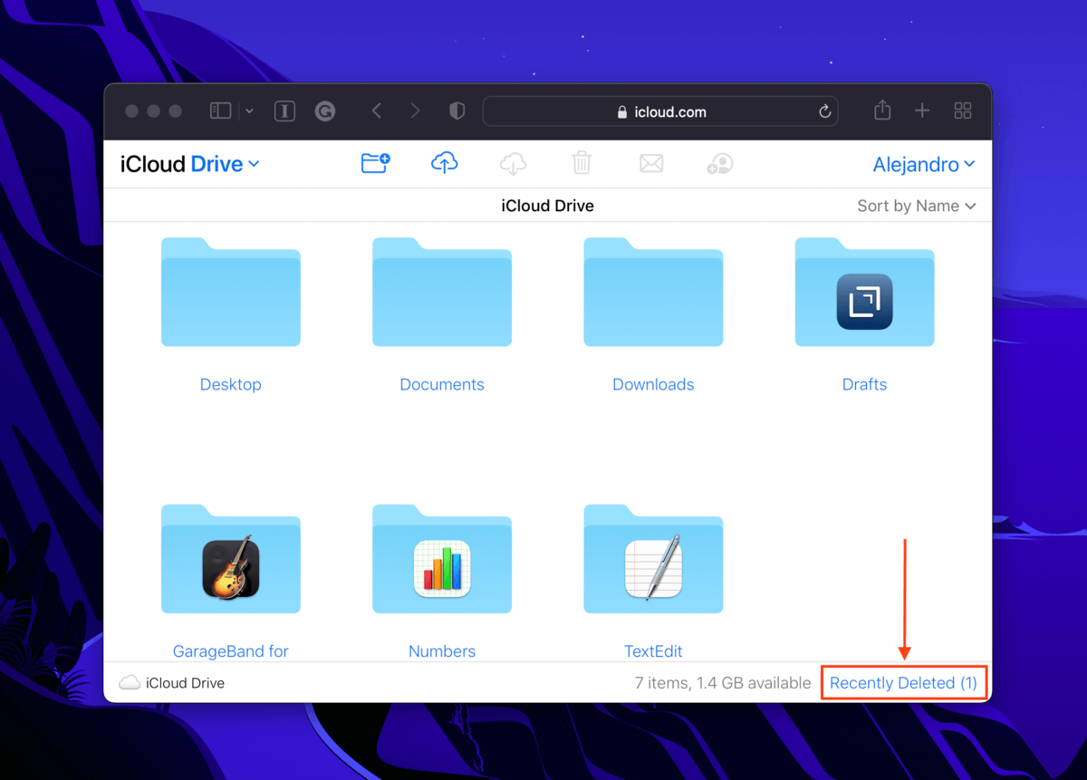The width and height of the screenshot is (1087, 780).
Task: Click the Downloads folder name
Action: tap(653, 384)
